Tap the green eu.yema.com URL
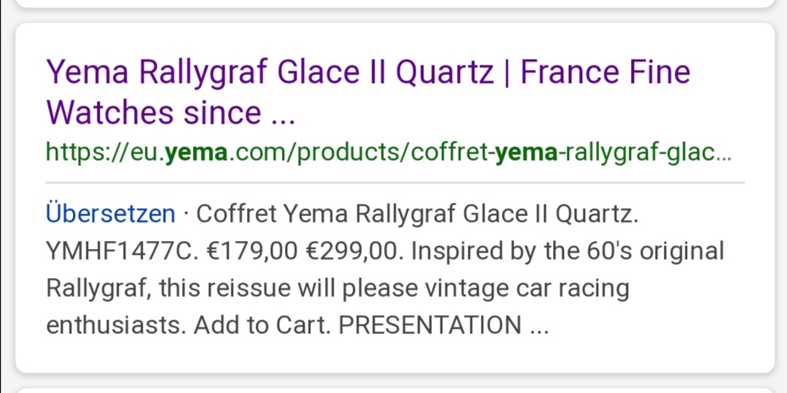 [x=388, y=154]
